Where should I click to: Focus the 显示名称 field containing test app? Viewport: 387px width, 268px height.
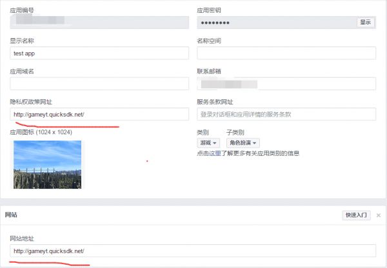[x=99, y=53]
